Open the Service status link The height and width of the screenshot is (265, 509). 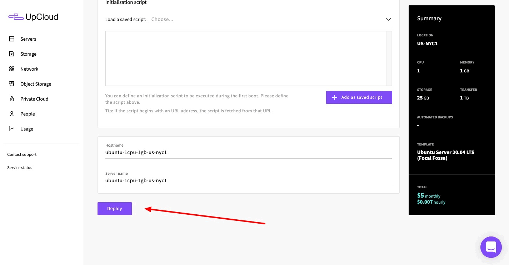coord(20,168)
